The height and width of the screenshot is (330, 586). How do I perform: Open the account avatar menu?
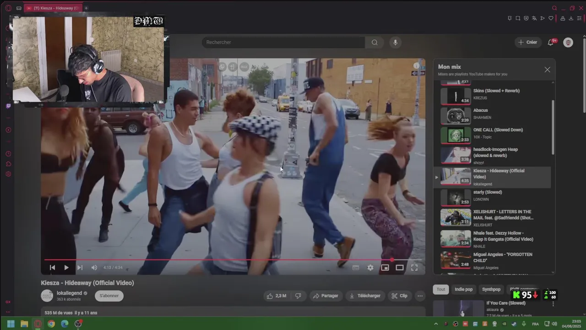pos(568,42)
